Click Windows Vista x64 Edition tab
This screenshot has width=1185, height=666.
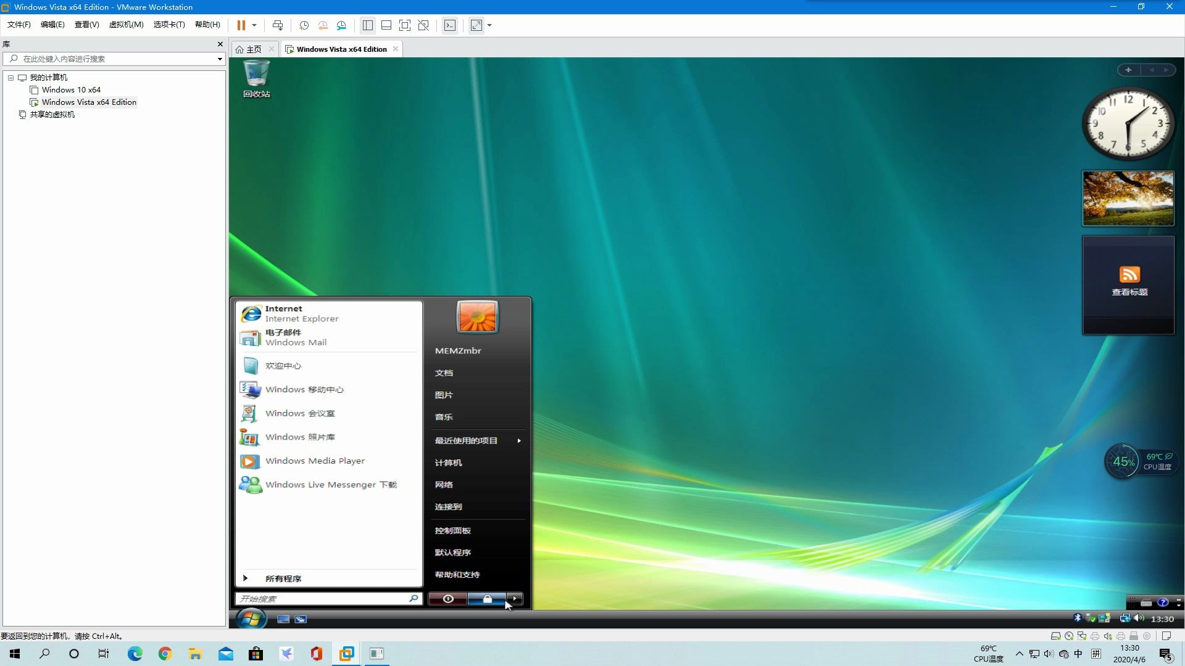click(x=341, y=49)
